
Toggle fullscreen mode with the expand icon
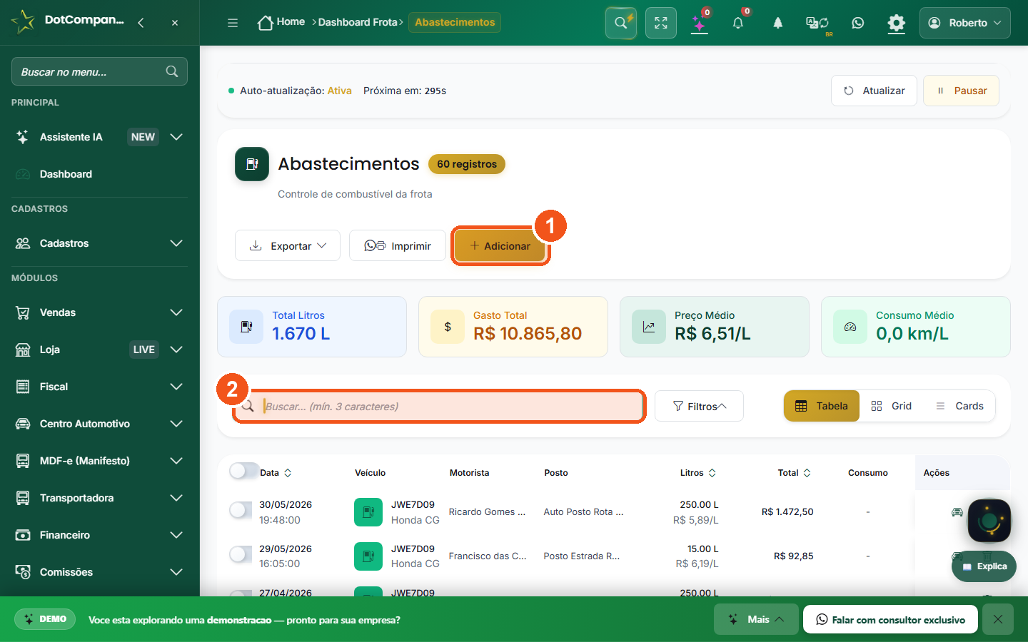[661, 23]
